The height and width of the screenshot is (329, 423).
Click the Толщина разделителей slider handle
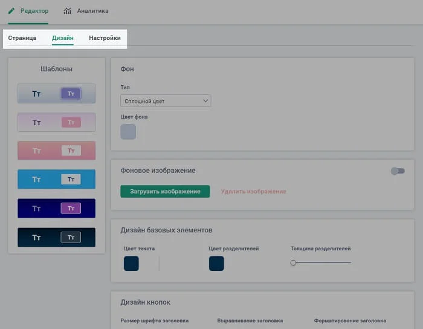[x=293, y=263]
